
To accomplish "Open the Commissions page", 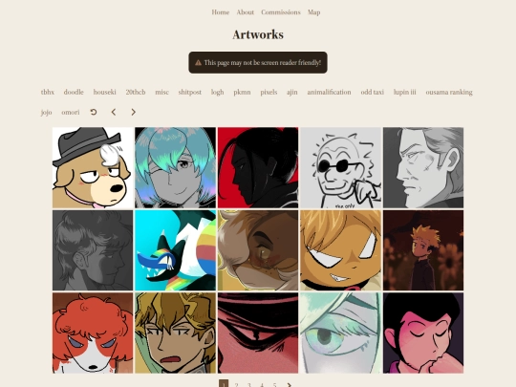I will pos(281,12).
